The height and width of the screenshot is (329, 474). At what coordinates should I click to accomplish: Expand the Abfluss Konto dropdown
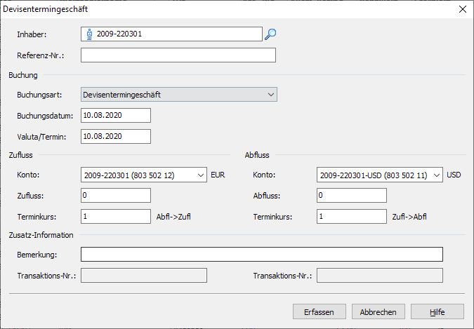point(437,175)
